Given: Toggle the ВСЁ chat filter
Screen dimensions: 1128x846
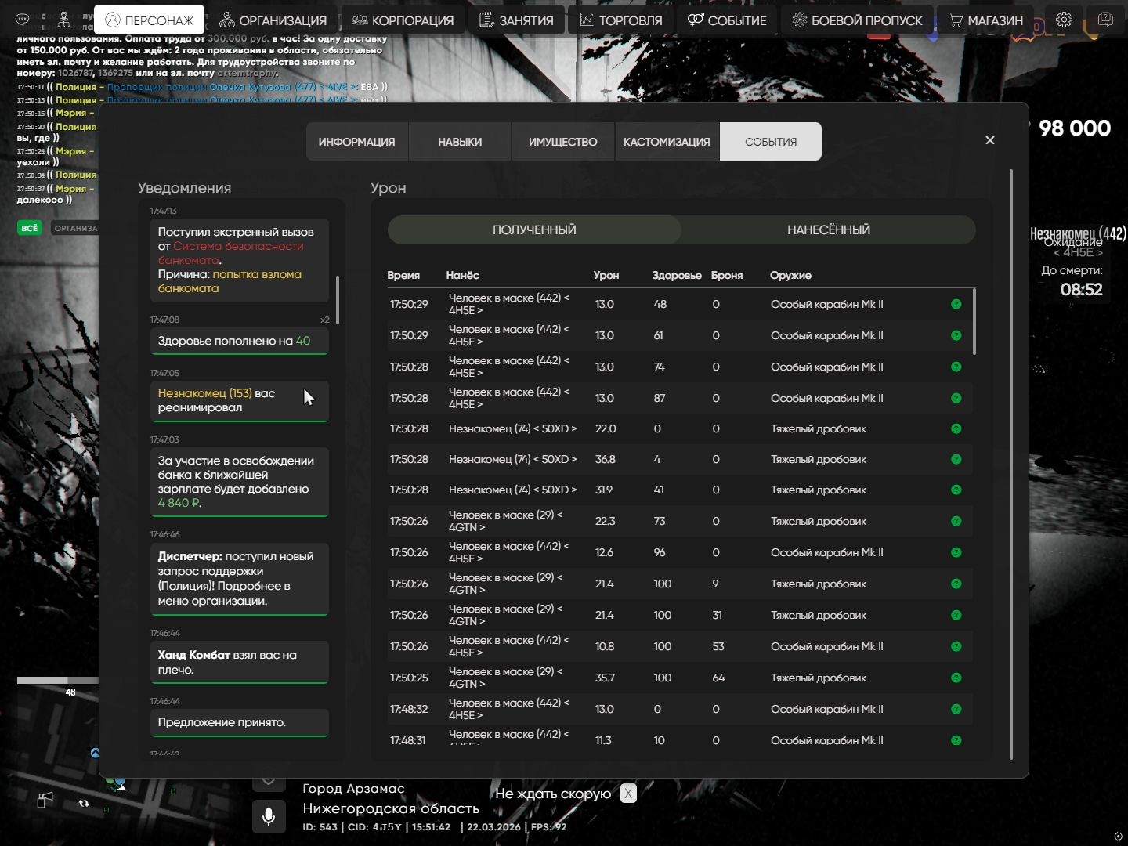Looking at the screenshot, I should coord(29,228).
